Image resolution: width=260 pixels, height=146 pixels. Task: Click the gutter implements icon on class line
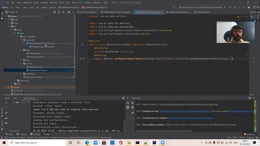(82, 45)
